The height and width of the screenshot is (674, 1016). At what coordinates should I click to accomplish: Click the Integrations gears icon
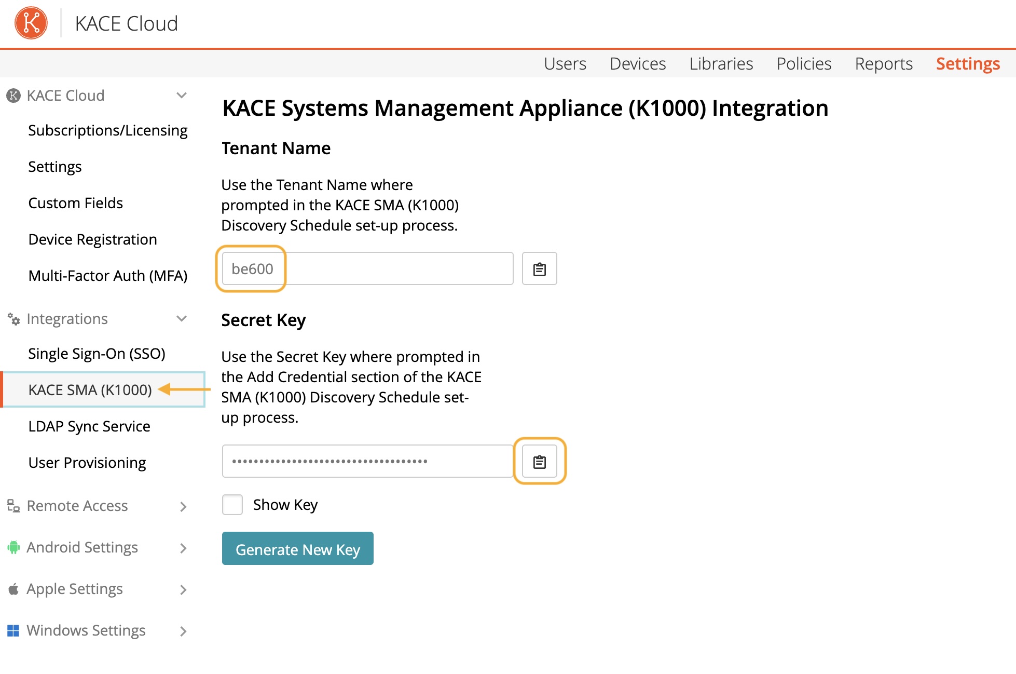pyautogui.click(x=13, y=319)
